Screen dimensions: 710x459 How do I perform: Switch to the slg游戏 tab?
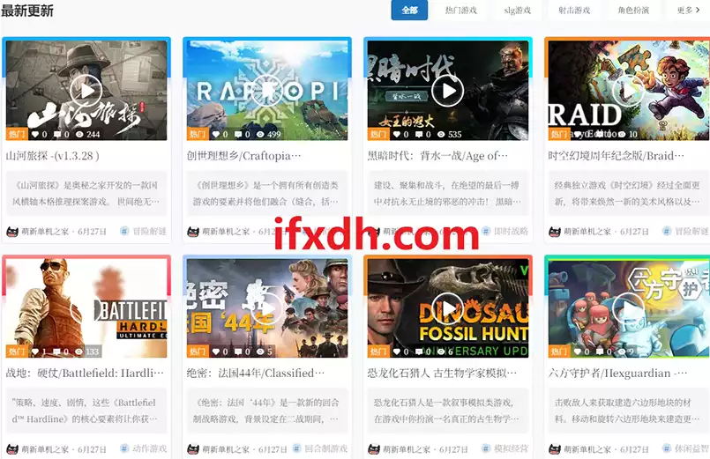click(517, 10)
